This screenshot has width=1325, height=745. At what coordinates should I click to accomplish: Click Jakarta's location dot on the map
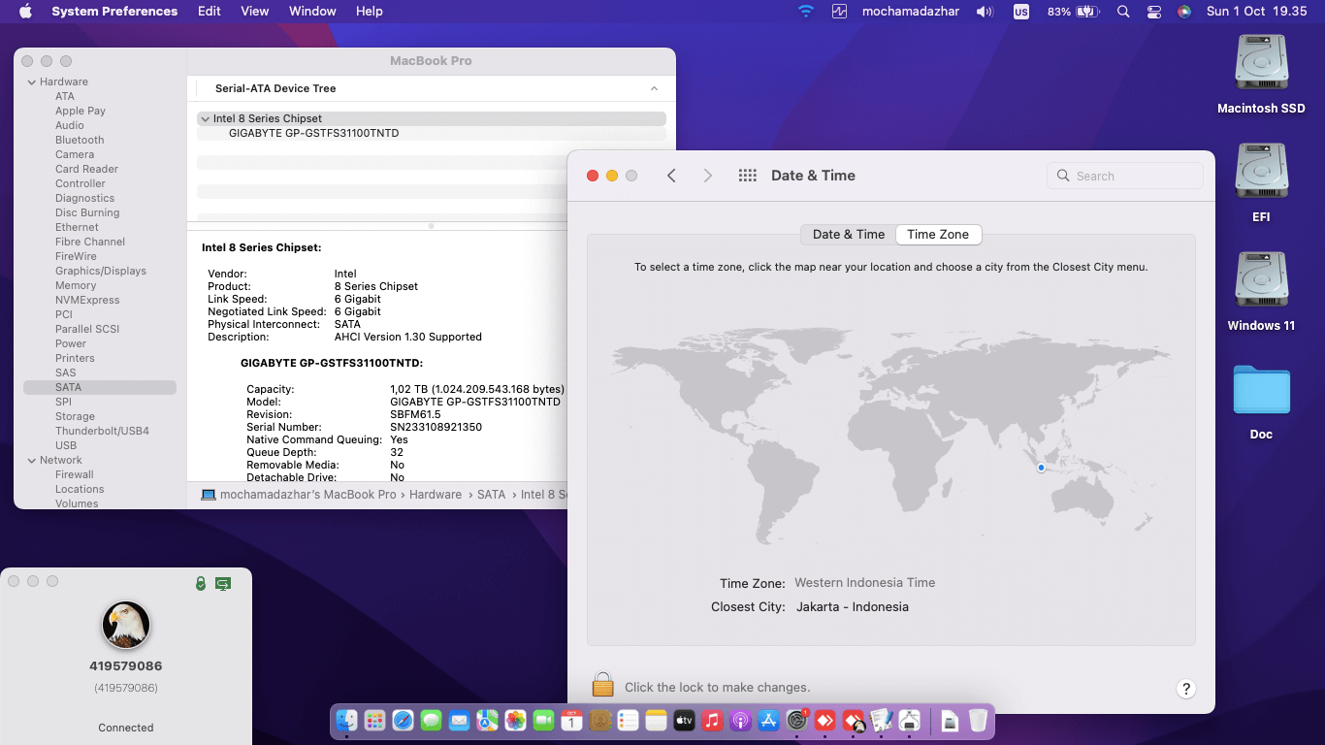[1041, 468]
